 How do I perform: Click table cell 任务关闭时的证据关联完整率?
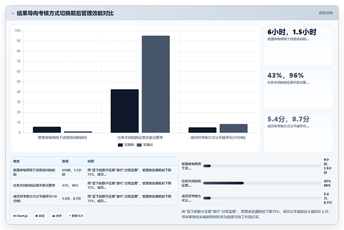[35, 186]
